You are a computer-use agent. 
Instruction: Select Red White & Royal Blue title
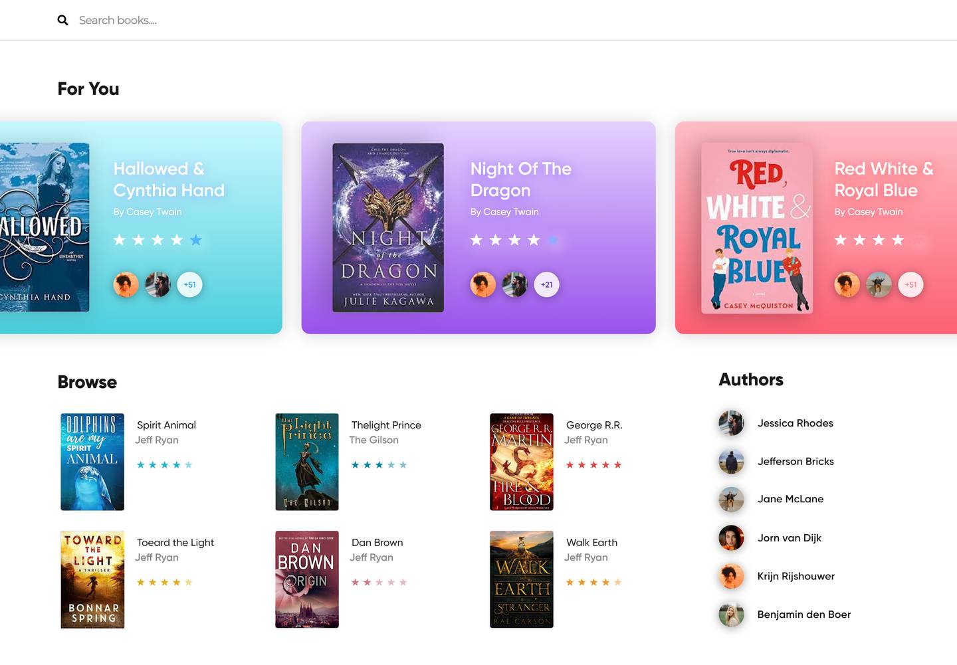pos(884,179)
